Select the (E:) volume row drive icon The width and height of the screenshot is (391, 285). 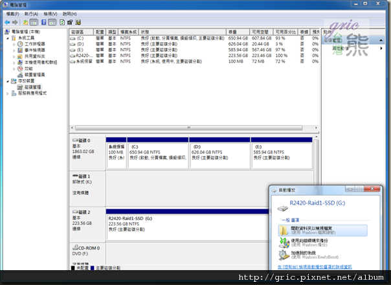coord(73,50)
